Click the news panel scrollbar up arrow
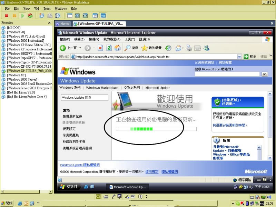Screen dimensions: 276x207 (259, 147)
